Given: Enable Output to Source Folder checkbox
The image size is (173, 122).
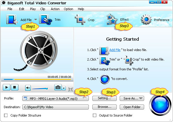Looking at the screenshot, I should 95,115.
